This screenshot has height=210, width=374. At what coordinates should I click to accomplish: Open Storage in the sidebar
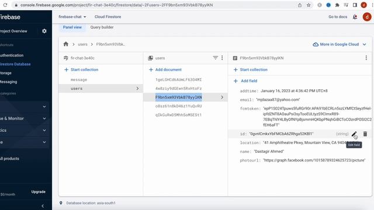click(6, 73)
